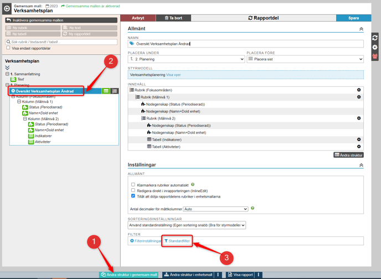Select Sammanfattning in the tree
The image size is (381, 279).
27,74
